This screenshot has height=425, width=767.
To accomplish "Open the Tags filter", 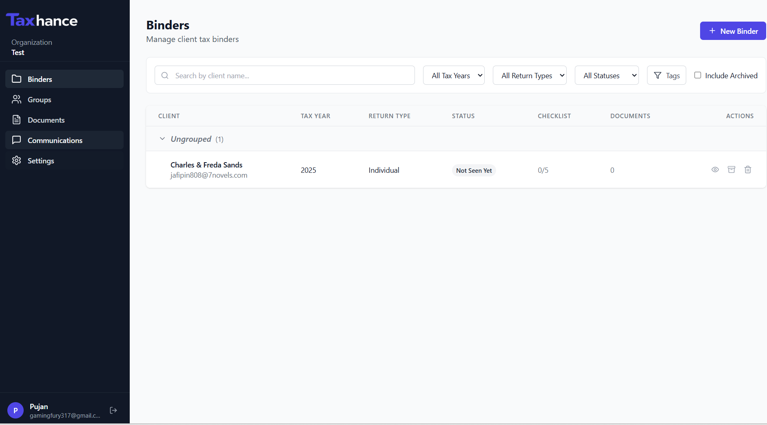I will (x=667, y=75).
